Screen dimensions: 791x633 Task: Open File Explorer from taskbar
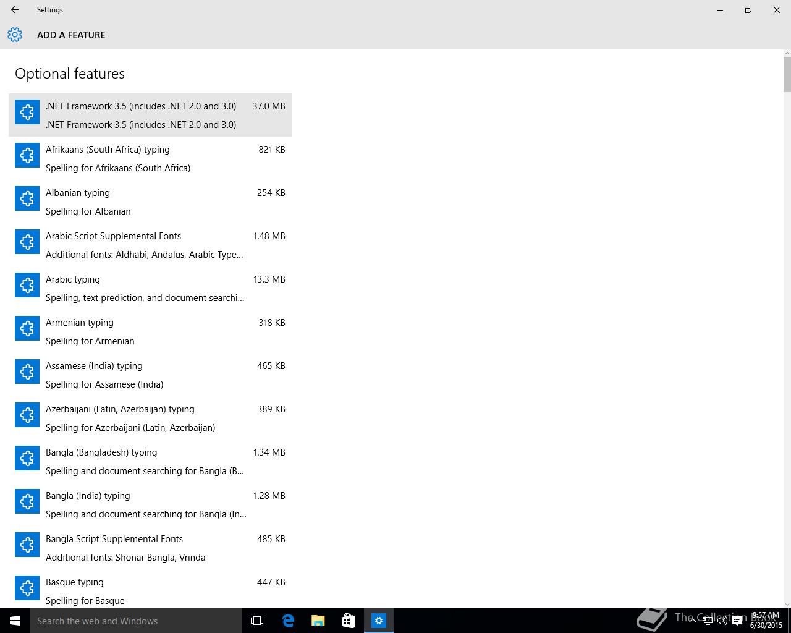(318, 621)
